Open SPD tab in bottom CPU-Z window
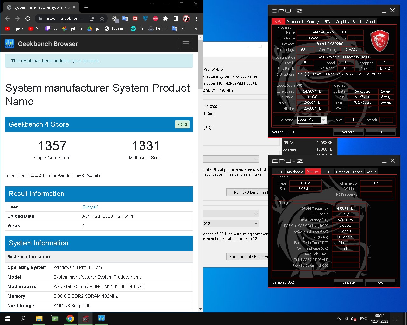 328,172
